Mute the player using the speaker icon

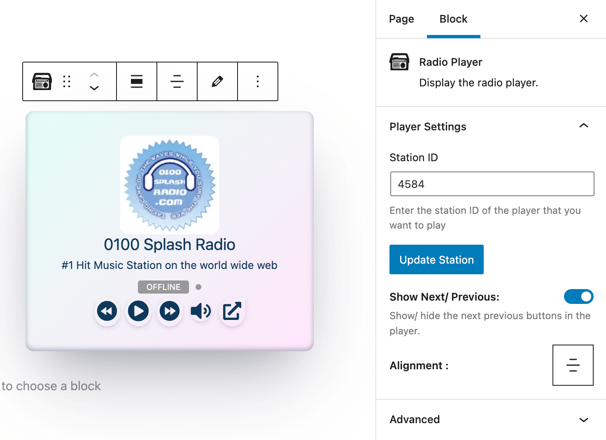(x=200, y=311)
